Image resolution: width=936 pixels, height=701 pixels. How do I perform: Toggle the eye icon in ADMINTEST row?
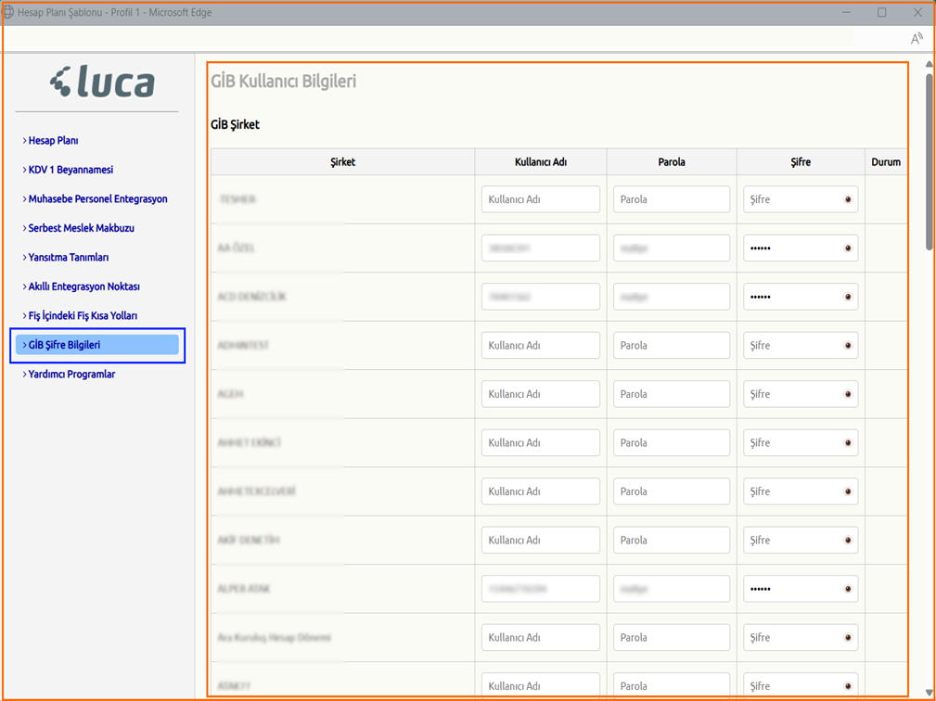848,346
